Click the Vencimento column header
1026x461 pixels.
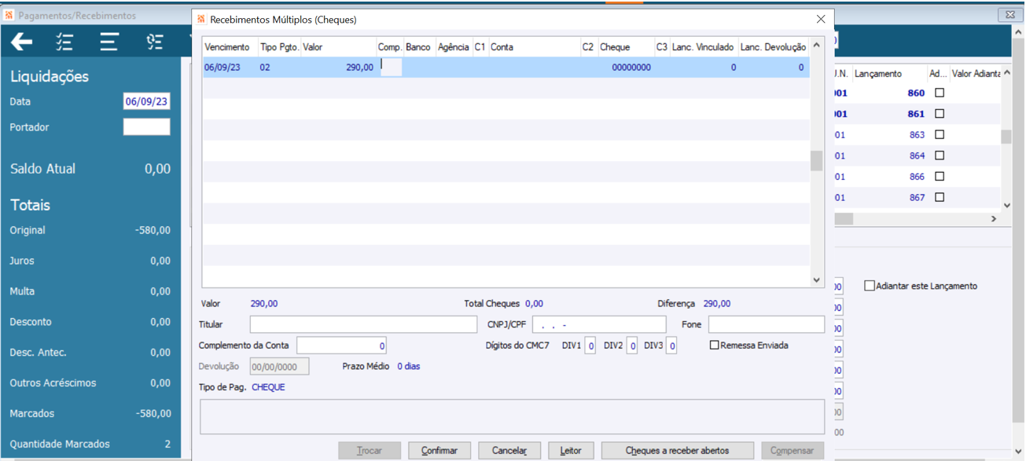pyautogui.click(x=227, y=47)
